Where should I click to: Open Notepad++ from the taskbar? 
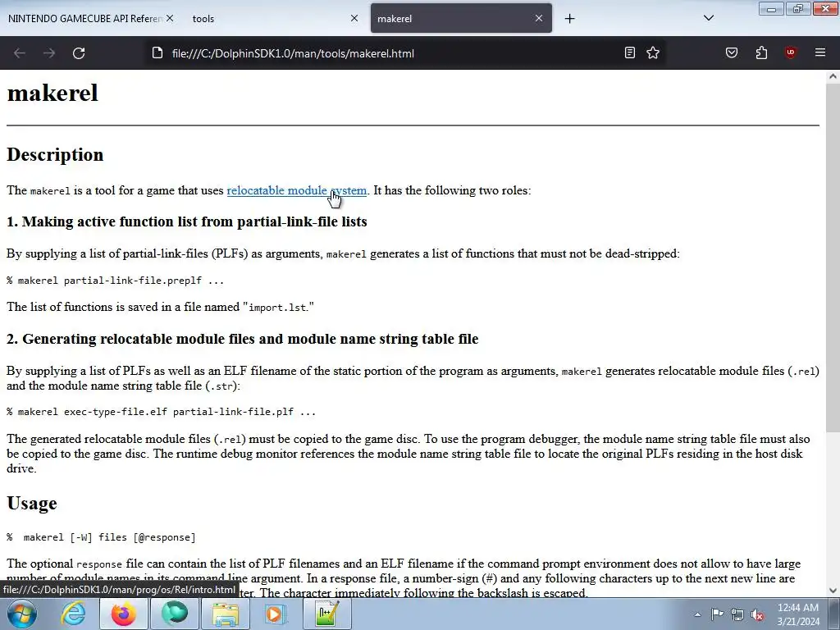click(326, 614)
